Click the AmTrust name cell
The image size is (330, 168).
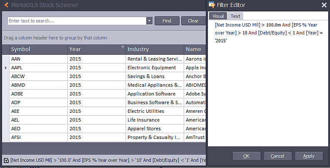pyautogui.click(x=195, y=137)
